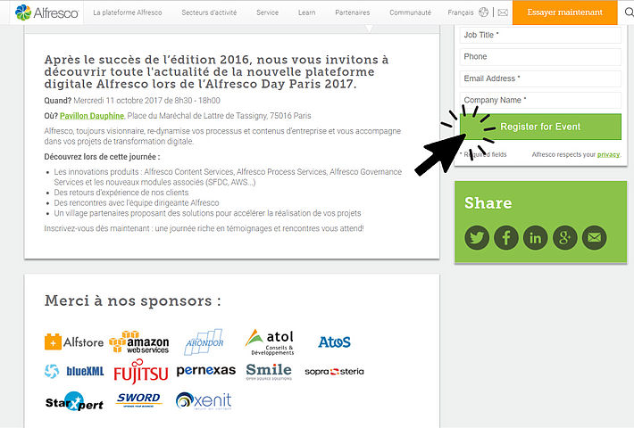
Task: Focus the Phone field
Action: (540, 57)
